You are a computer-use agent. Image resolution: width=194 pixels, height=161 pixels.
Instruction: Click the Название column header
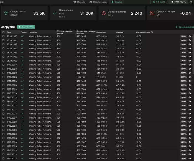click(33, 32)
